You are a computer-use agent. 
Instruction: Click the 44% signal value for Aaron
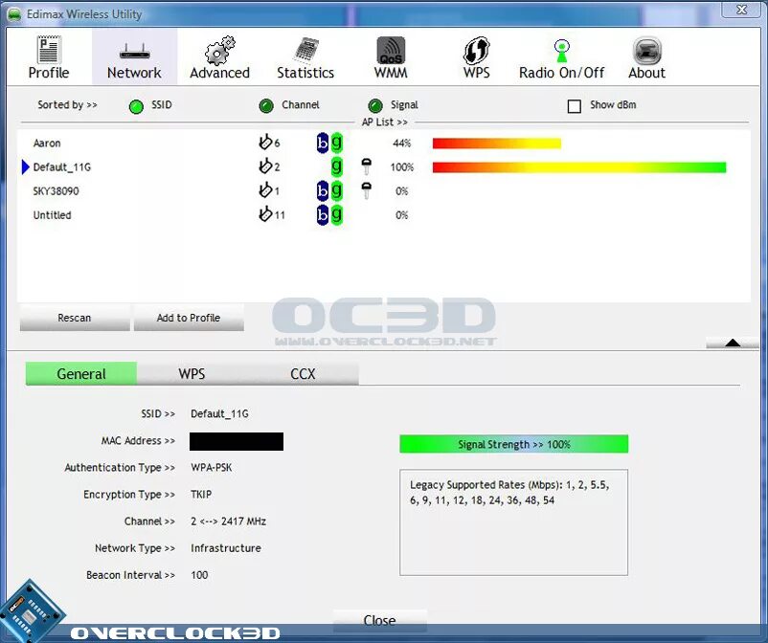[401, 143]
